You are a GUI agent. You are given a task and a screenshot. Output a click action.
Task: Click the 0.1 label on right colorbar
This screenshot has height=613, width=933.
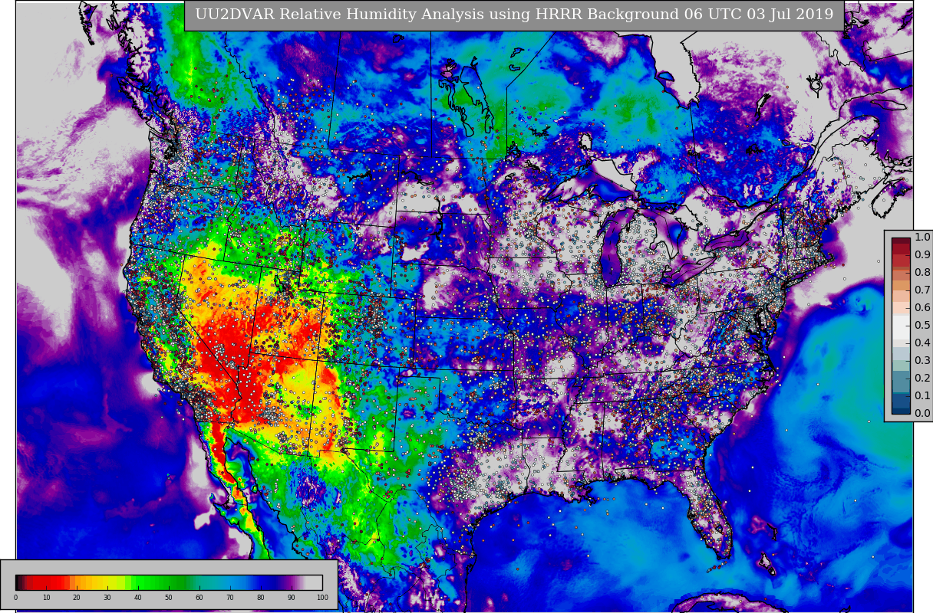[x=921, y=396]
